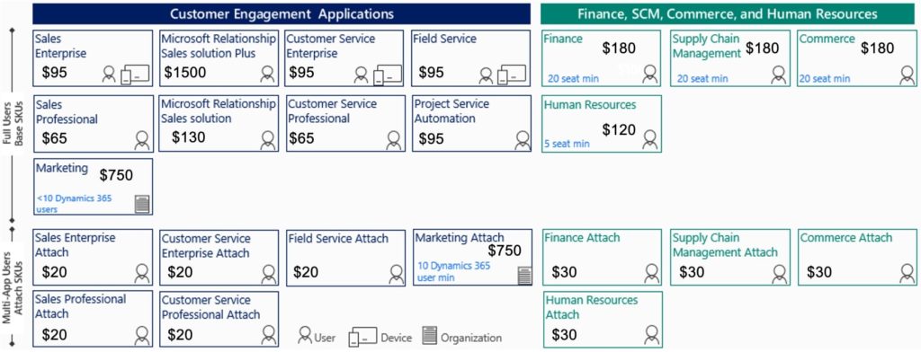Open the Microsoft Relationship Sales solution Plus card
The height and width of the screenshot is (352, 921).
[219, 58]
